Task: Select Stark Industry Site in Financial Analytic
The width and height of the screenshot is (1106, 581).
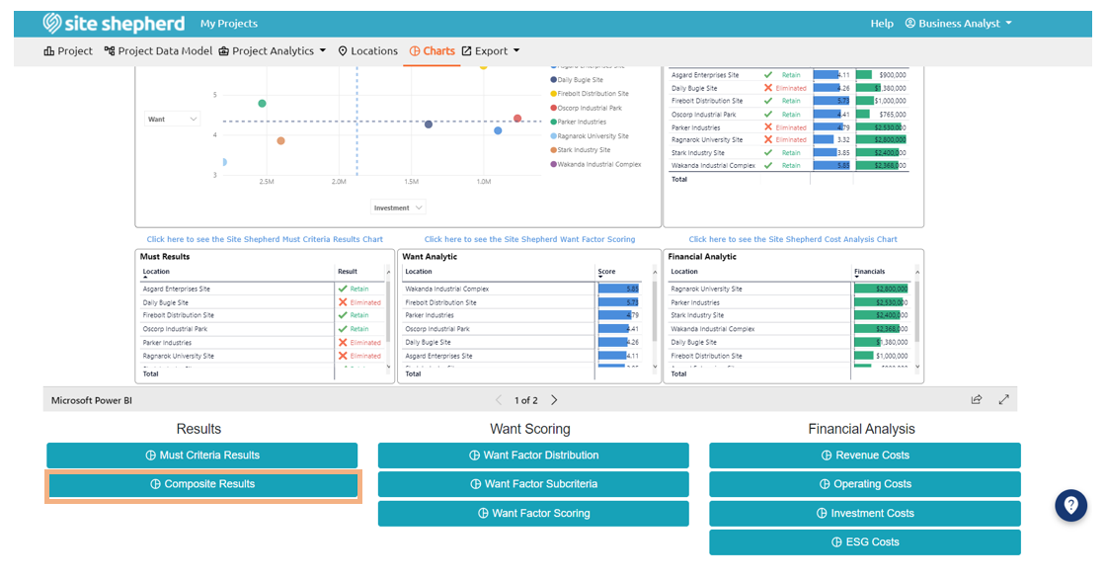Action: pyautogui.click(x=697, y=315)
